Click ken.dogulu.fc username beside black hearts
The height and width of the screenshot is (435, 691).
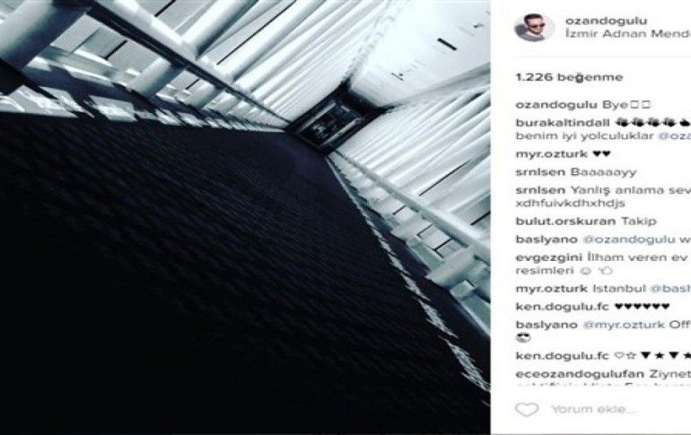click(x=563, y=307)
